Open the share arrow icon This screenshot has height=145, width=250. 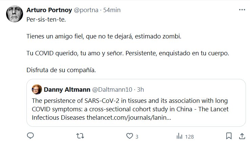[x=242, y=136]
